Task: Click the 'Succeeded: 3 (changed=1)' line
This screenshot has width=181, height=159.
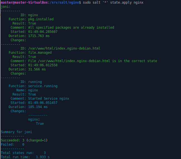Action: coord(24,140)
